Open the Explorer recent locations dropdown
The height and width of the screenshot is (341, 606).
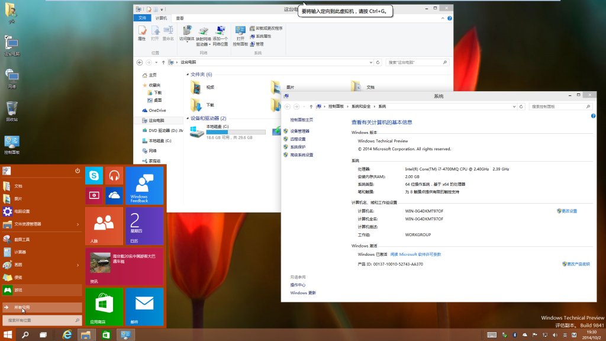point(156,62)
